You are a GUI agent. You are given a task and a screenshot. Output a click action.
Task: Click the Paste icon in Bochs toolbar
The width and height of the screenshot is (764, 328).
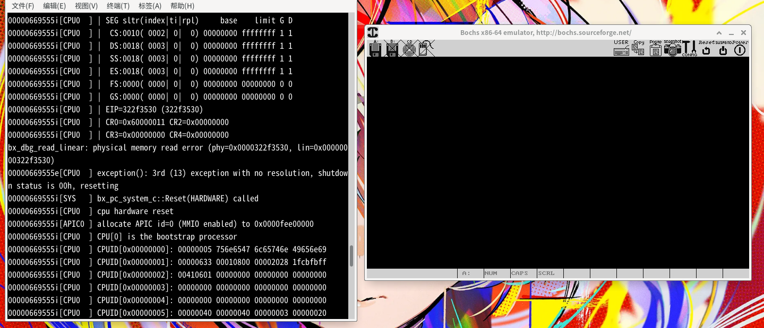[x=655, y=48]
